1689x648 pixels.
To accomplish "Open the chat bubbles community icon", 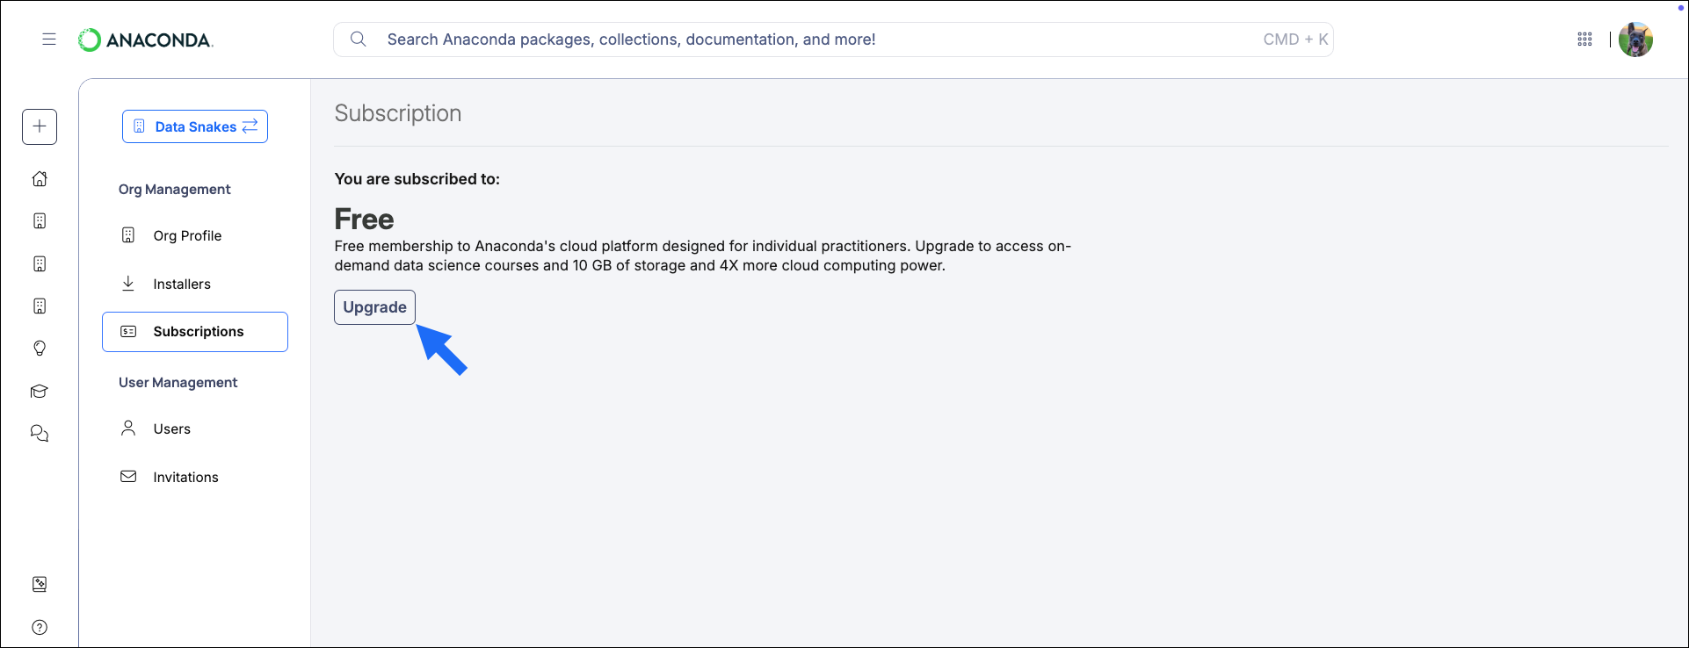I will [40, 433].
